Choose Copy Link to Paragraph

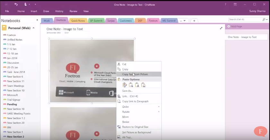coord(139,101)
